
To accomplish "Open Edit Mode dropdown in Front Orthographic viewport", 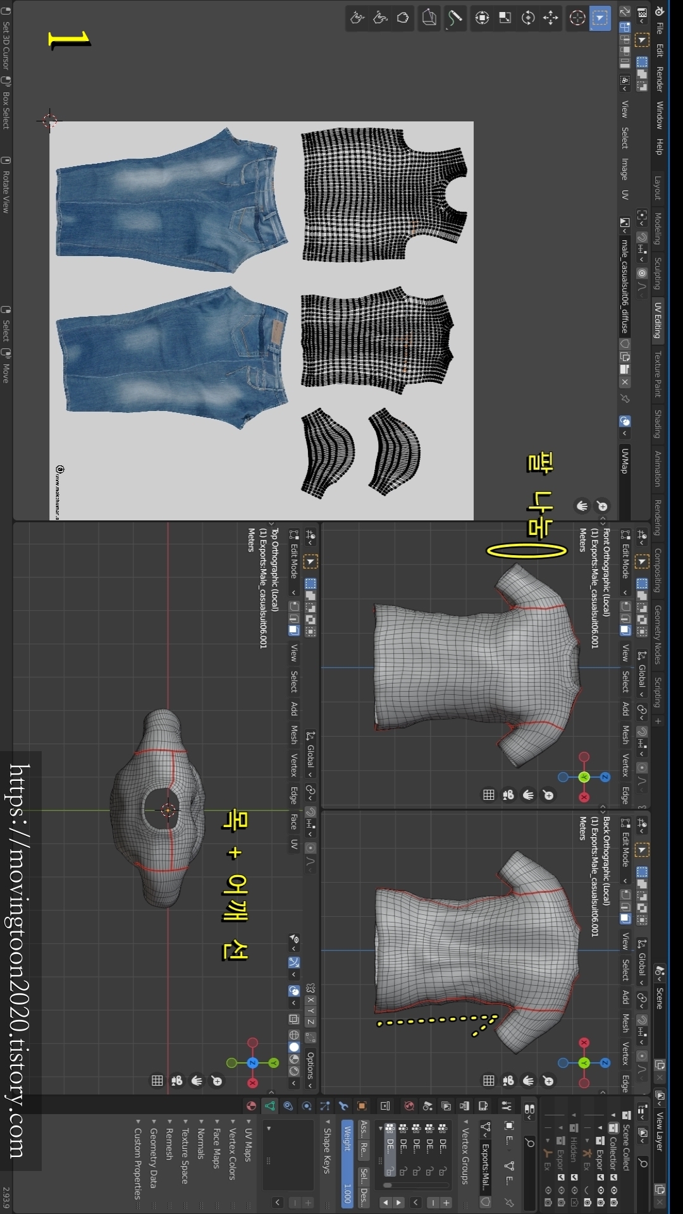I will tap(625, 563).
